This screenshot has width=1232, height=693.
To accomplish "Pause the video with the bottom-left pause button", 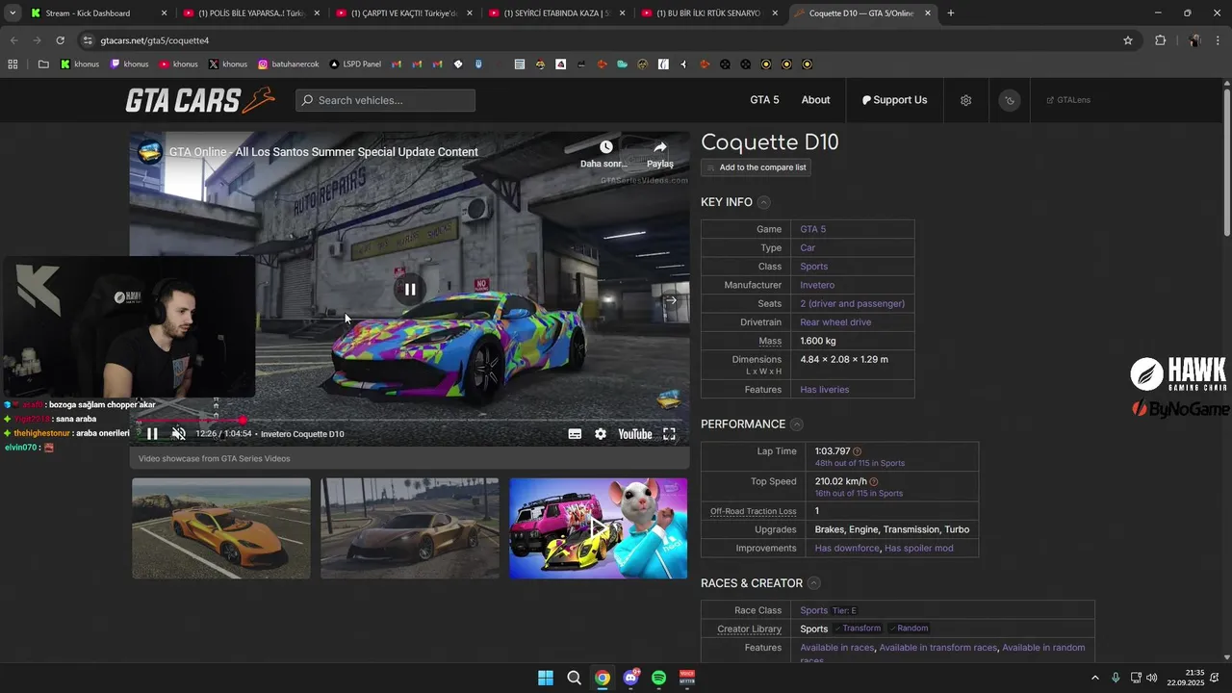I will 152,434.
